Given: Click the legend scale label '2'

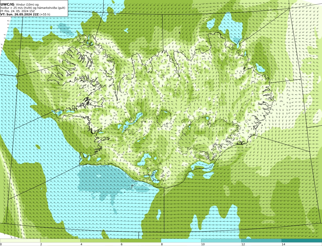Looking at the screenshot, I should tap(41, 244).
